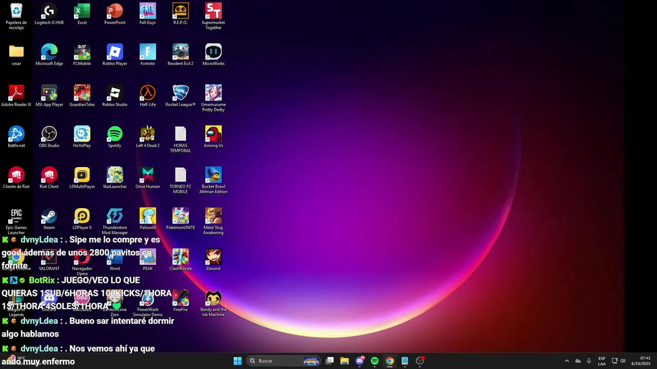
Task: Open Task View in the taskbar
Action: pos(330,361)
